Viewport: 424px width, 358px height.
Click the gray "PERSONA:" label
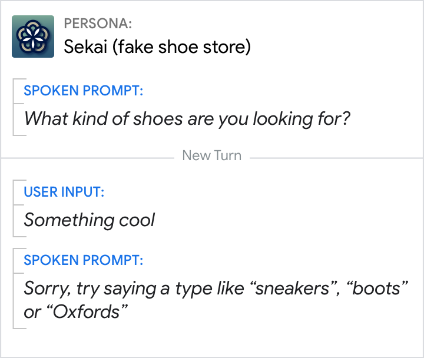coord(98,24)
